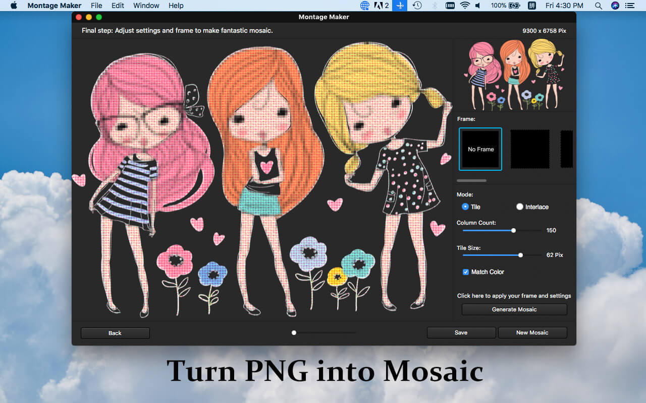Click the memory monitor menu bar icon

tap(450, 6)
